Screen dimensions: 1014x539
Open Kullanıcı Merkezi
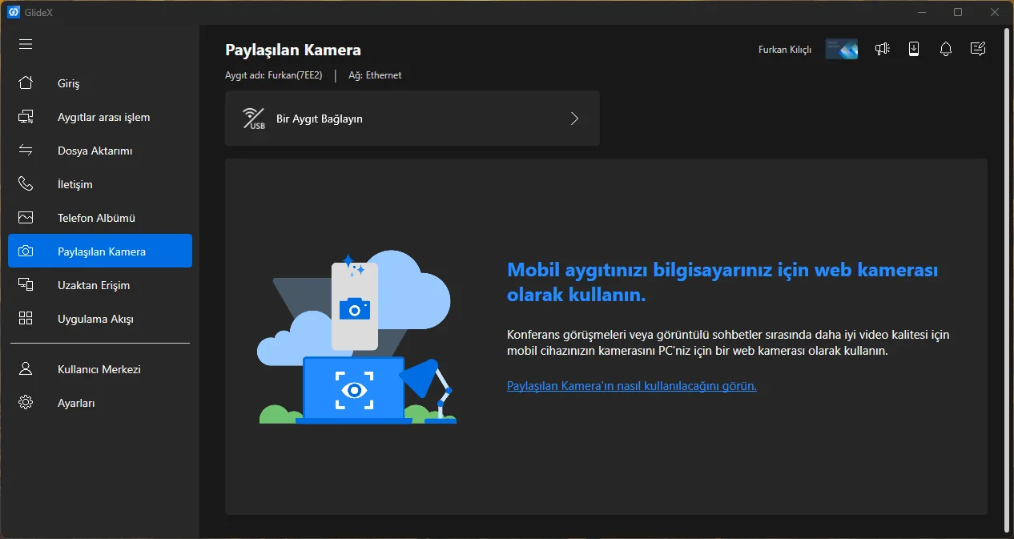99,369
